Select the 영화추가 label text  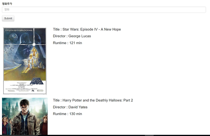[x=7, y=4]
